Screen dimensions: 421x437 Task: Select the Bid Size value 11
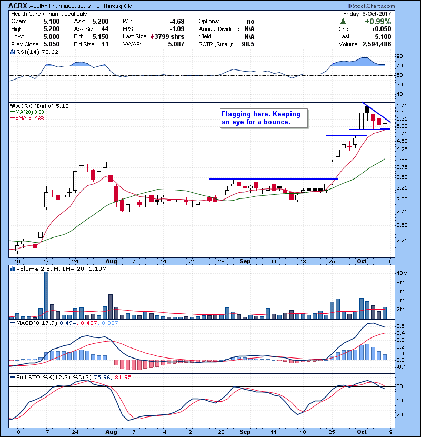click(x=105, y=44)
